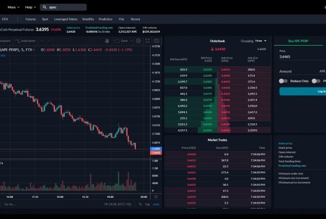
Task: Expand the APE-PERP, 5, FTX legend chevron
Action: (34, 49)
